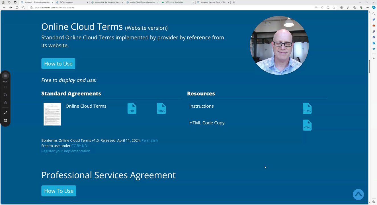Toggle split screen view in the toolbar

pyautogui.click(x=341, y=7)
